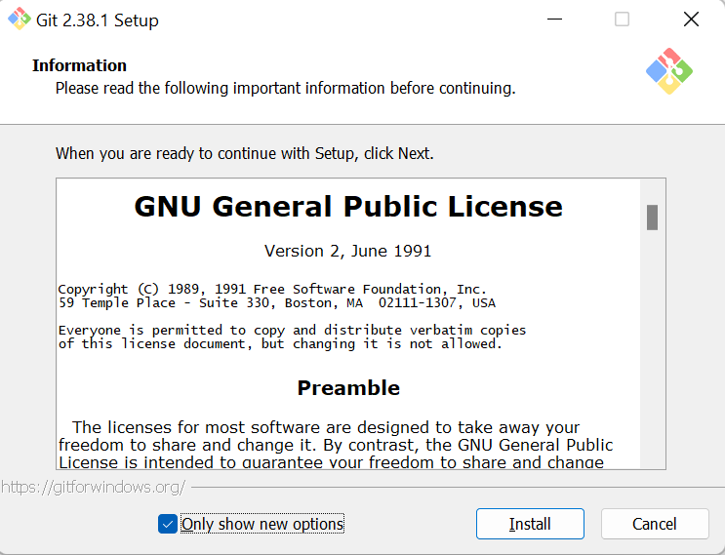Image resolution: width=725 pixels, height=555 pixels.
Task: Close the Git Setup window
Action: pyautogui.click(x=691, y=20)
